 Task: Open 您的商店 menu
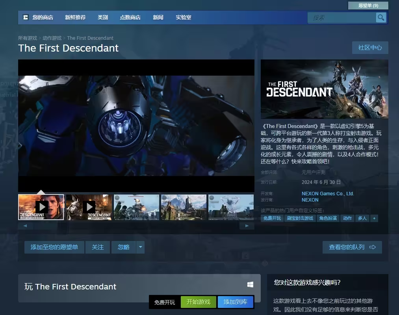[43, 17]
